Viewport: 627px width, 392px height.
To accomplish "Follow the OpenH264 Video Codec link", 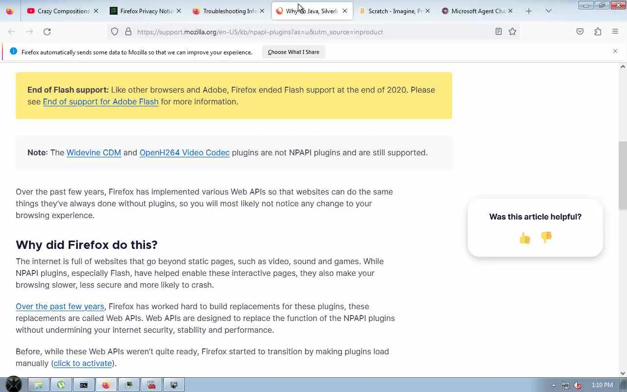I will (x=185, y=152).
